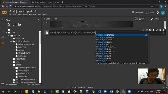This screenshot has height=94, width=168.
Task: Collapse the MyDrive folder
Action: click(x=9, y=36)
